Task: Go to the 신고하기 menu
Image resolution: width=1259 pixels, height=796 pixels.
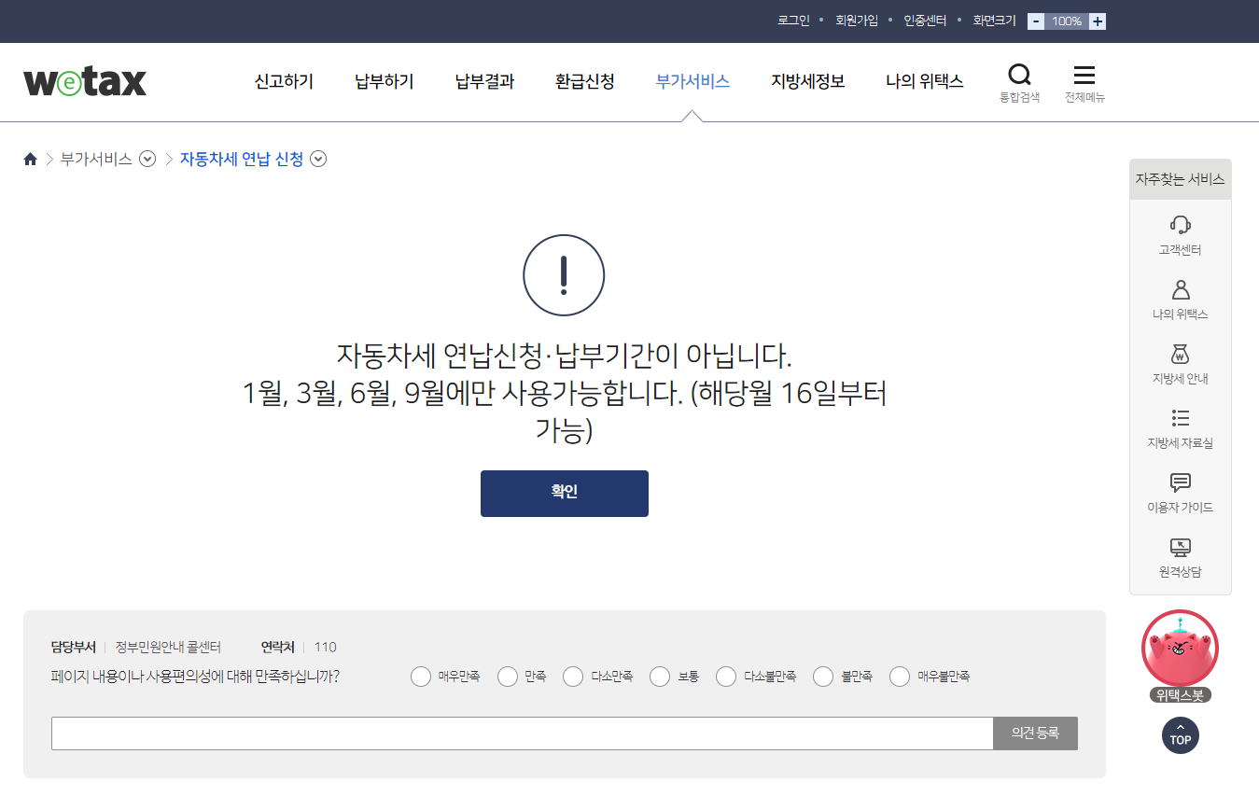Action: pos(283,81)
